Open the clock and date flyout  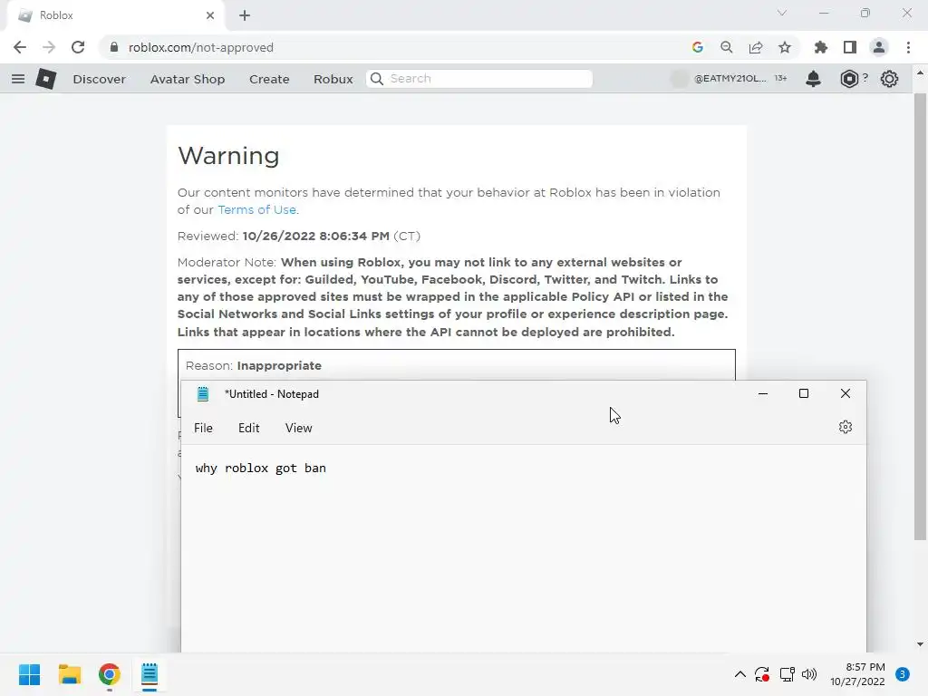point(857,674)
